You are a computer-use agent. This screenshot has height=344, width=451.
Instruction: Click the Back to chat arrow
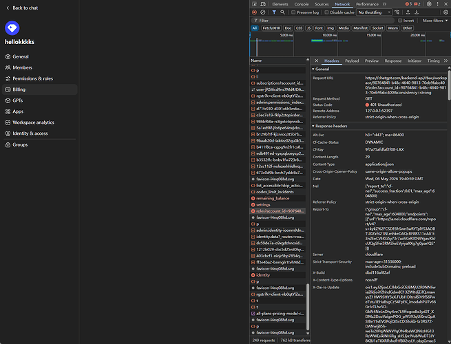pyautogui.click(x=8, y=8)
